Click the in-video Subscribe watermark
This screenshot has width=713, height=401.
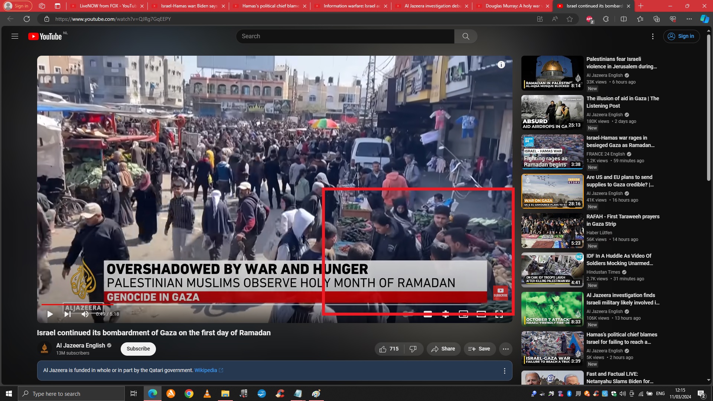[500, 293]
